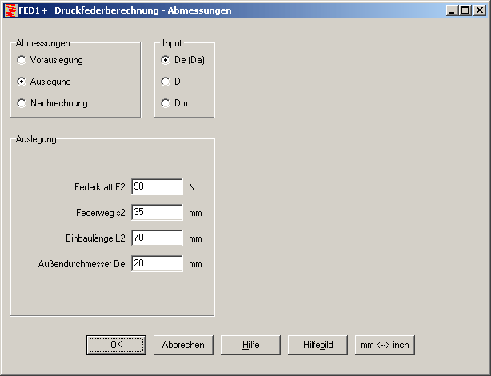Maximize the Druckfederberechnung dialog window
This screenshot has width=491, height=376.
(x=465, y=10)
